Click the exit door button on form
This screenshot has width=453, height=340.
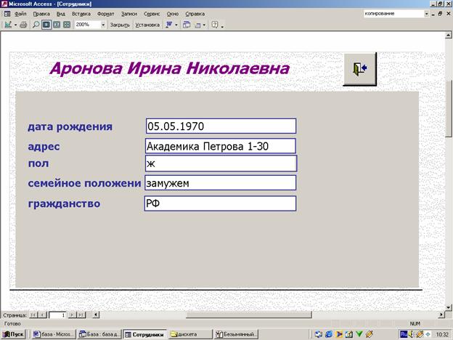[x=359, y=69]
